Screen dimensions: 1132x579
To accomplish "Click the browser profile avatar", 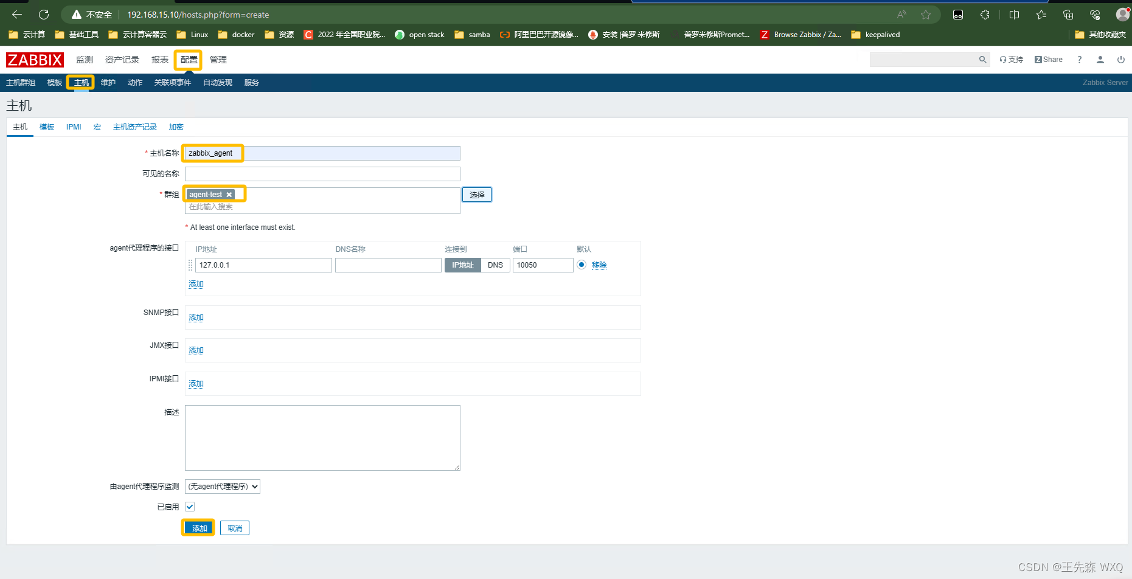I will (1123, 15).
